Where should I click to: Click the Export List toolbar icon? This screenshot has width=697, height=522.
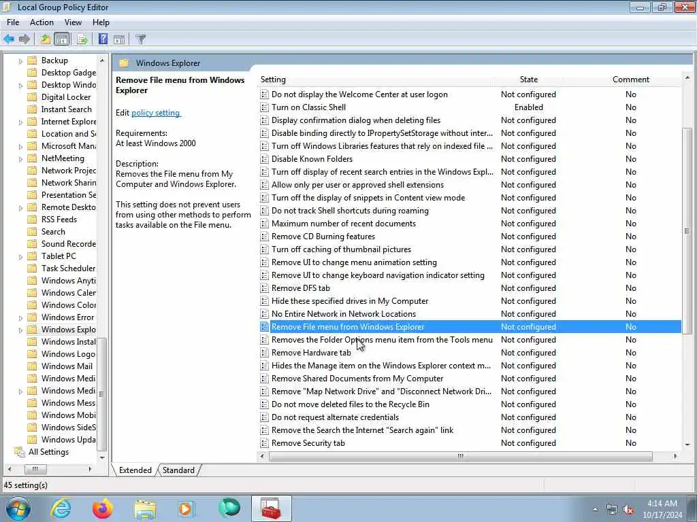click(82, 39)
